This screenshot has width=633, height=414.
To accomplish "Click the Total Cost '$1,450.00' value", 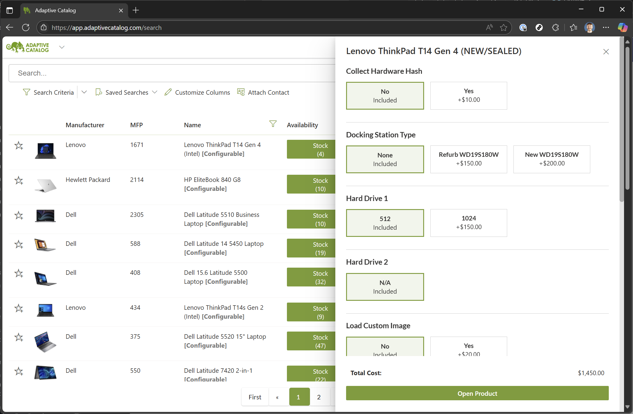I will pos(591,373).
